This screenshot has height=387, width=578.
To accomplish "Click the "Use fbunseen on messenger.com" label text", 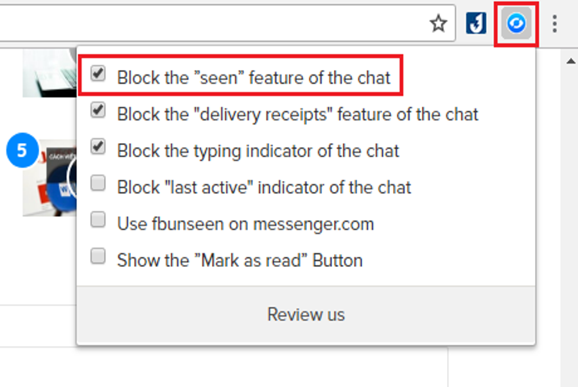I will tap(245, 224).
